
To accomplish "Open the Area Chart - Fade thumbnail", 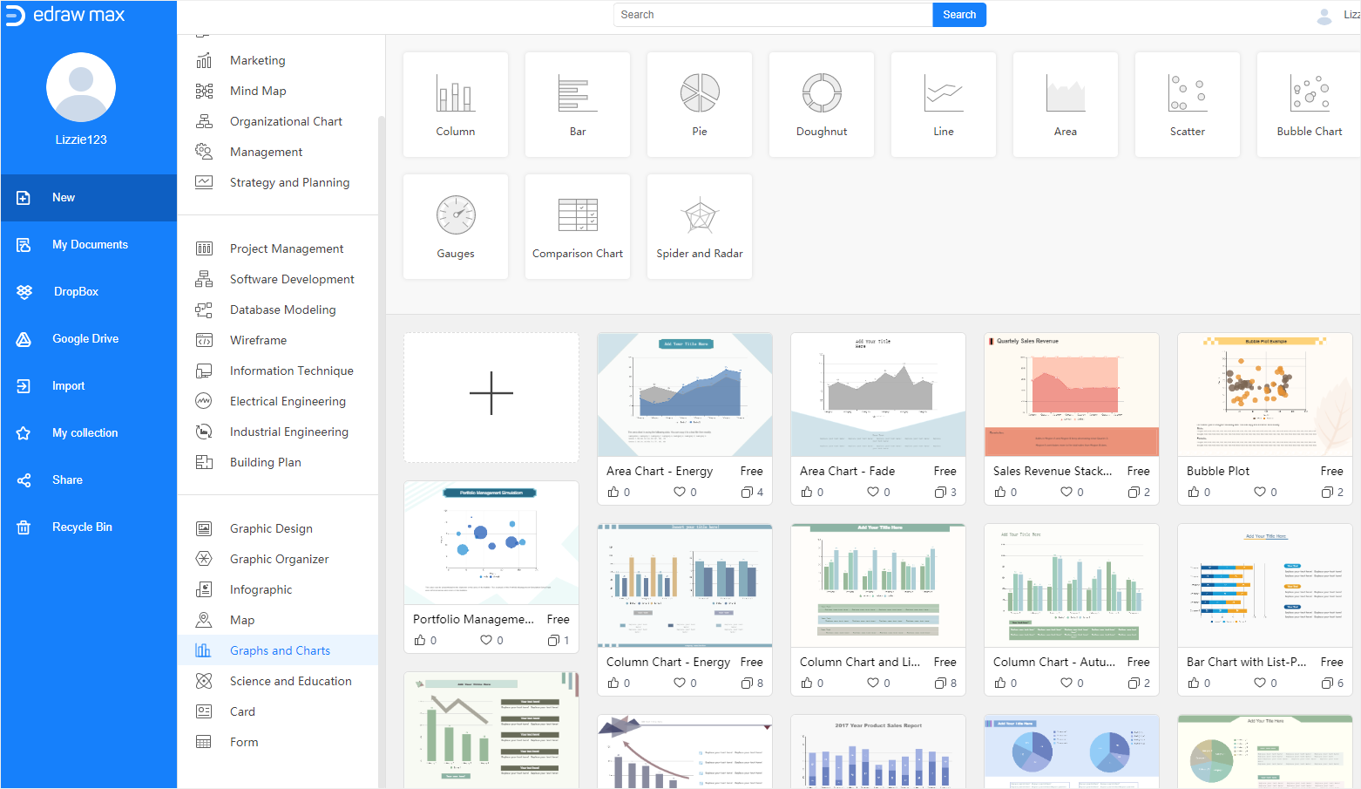I will pyautogui.click(x=877, y=394).
